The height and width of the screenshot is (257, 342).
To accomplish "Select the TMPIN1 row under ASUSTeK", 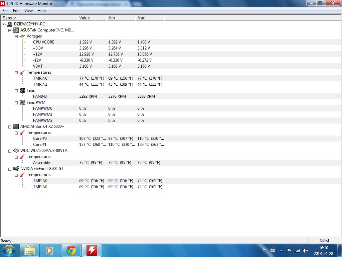I will point(187,84).
